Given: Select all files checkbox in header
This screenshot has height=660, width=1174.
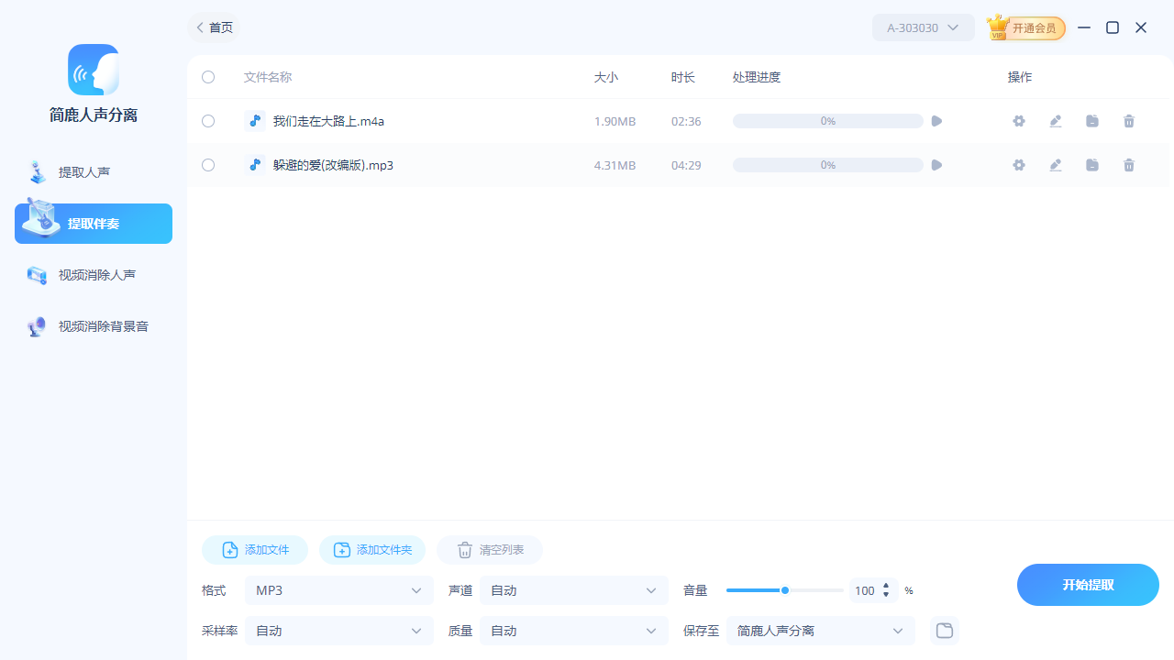Looking at the screenshot, I should [x=208, y=77].
